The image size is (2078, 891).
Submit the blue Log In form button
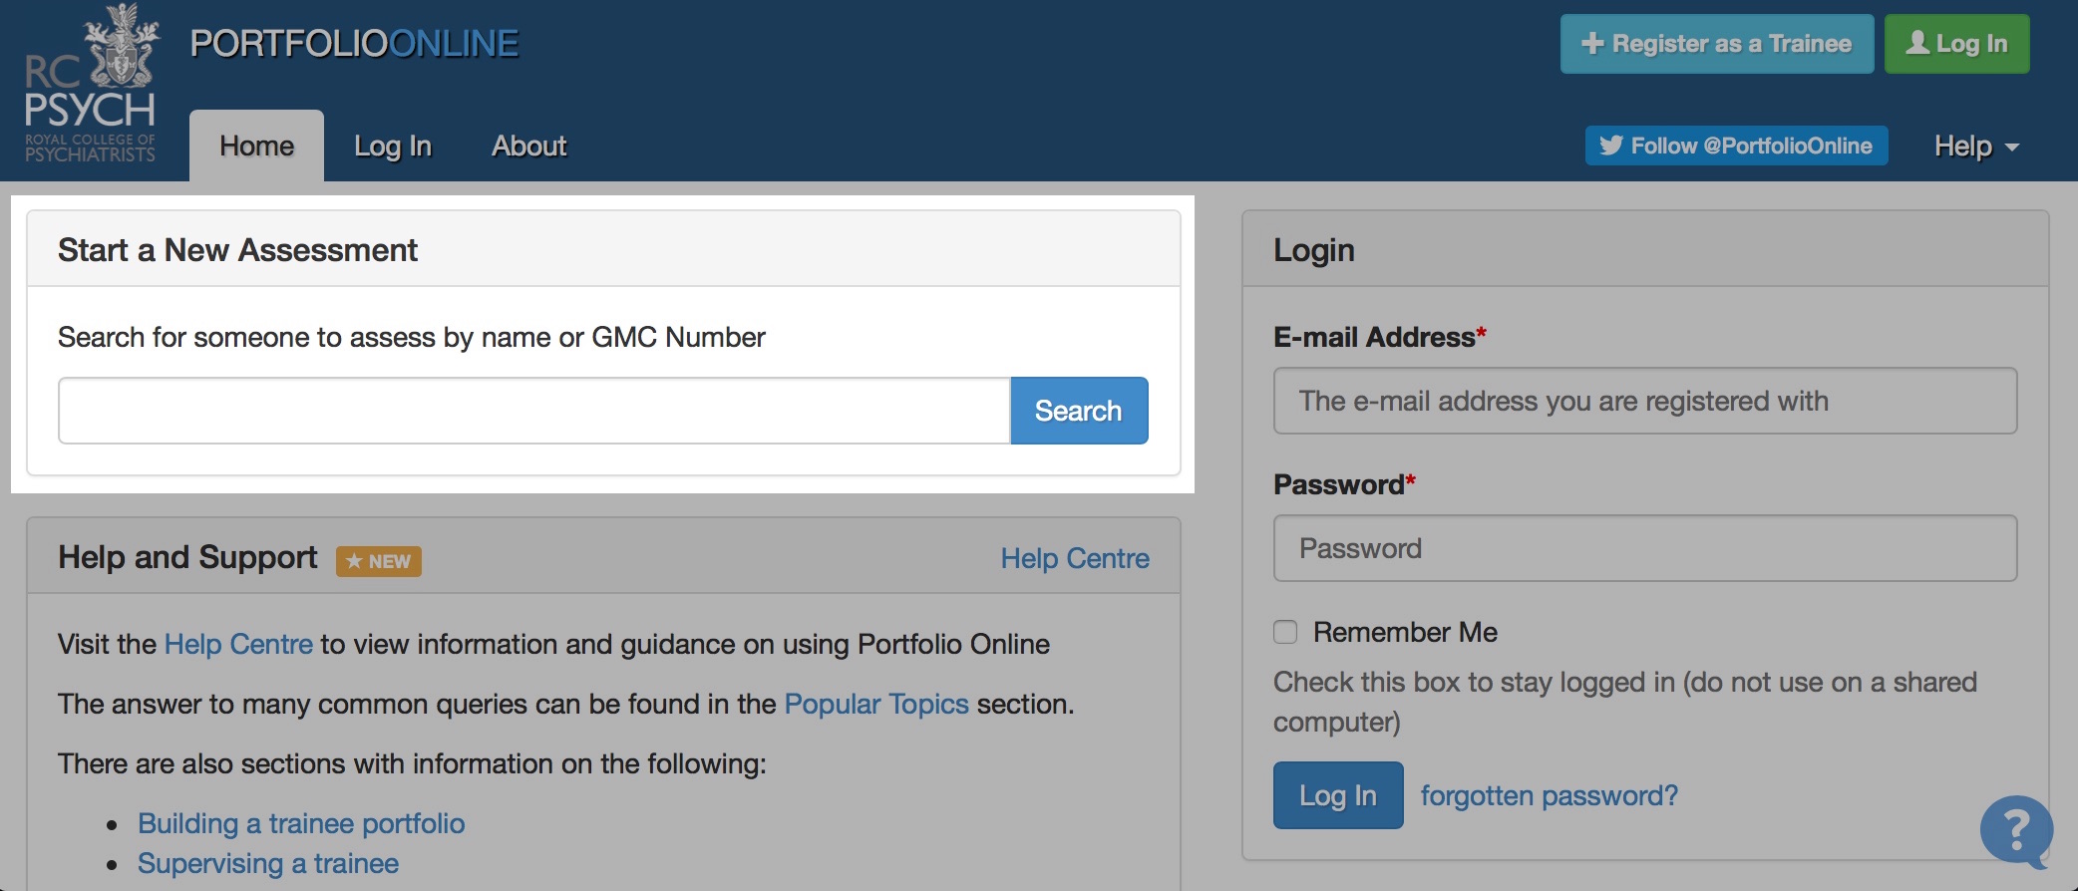[1337, 795]
